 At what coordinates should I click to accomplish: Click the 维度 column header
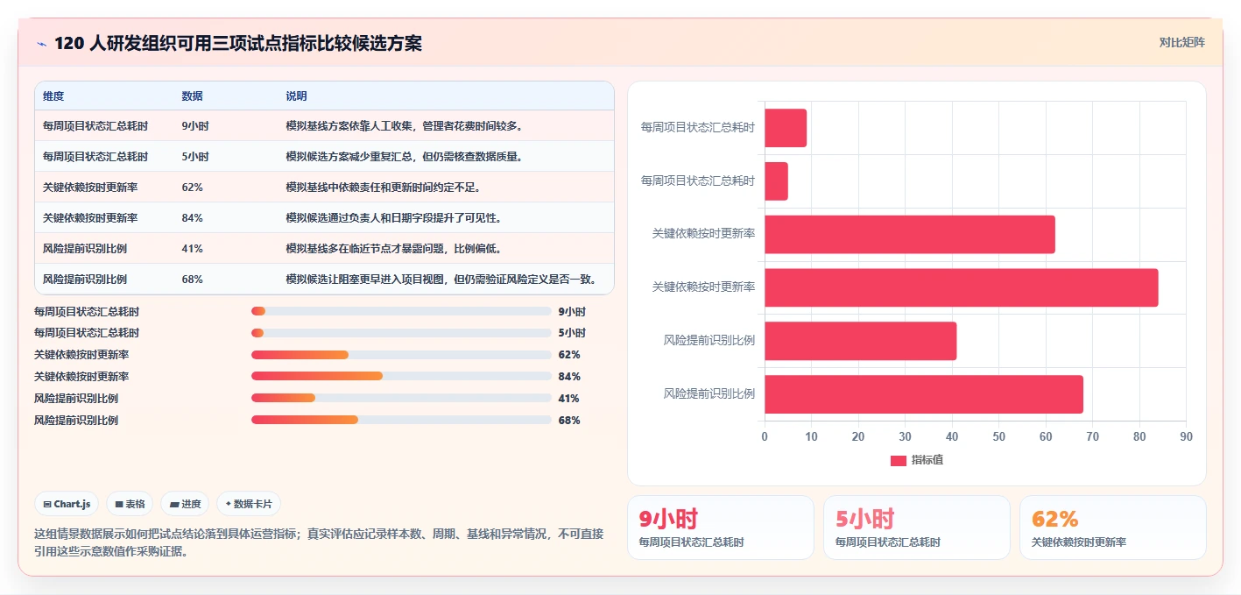tap(53, 96)
